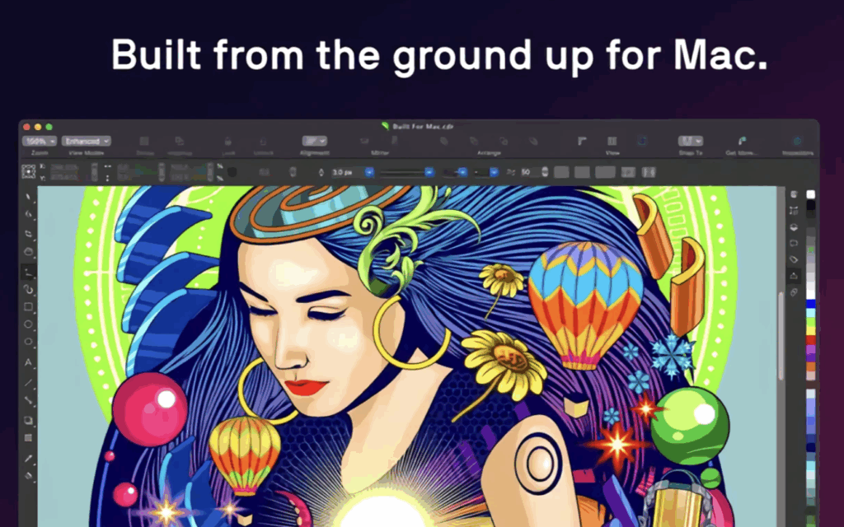The height and width of the screenshot is (527, 844).
Task: Select the Interactive Fill bucket tool
Action: click(28, 476)
